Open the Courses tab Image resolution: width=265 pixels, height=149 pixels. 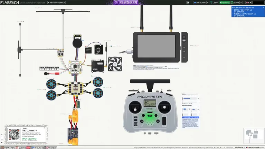pyautogui.click(x=38, y=148)
